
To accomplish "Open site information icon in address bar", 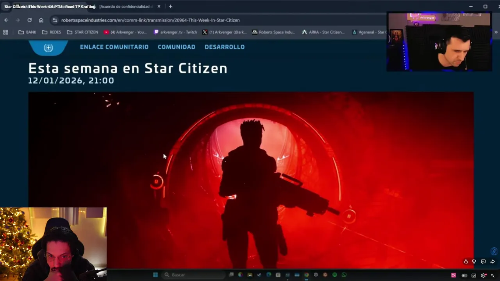I will [55, 20].
